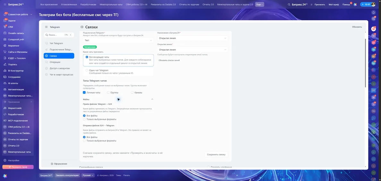This screenshot has width=381, height=181.
Task: Expand the Еще menu in the top bar
Action: (259, 4)
